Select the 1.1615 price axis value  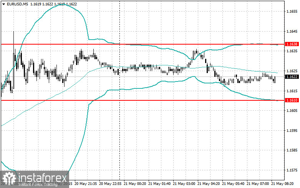click(292, 91)
